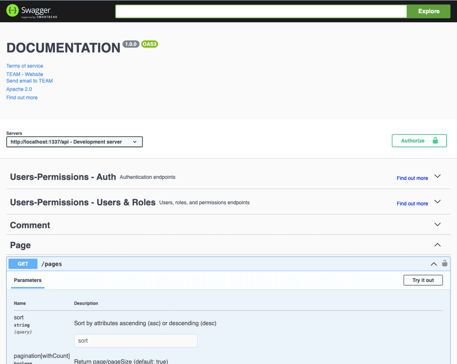Click Send email to TEAM link
This screenshot has height=364, width=457.
29,81
